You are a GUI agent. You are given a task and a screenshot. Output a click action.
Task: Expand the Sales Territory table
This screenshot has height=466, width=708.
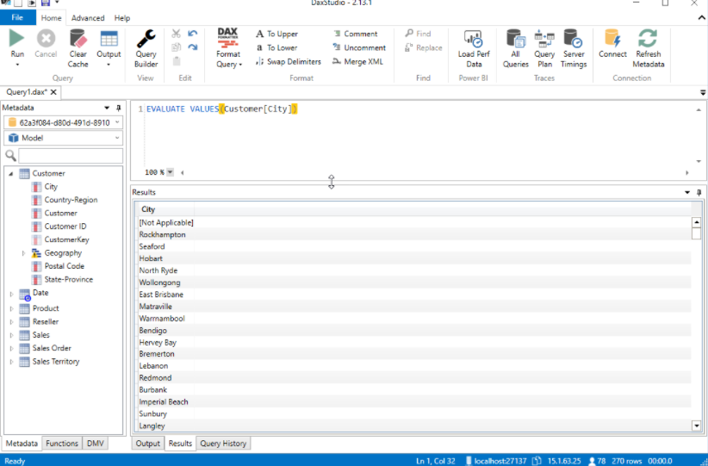12,362
